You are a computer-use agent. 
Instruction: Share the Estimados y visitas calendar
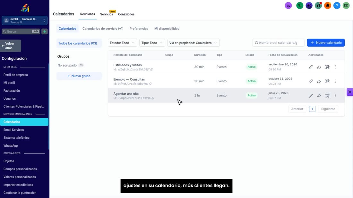pos(319,67)
